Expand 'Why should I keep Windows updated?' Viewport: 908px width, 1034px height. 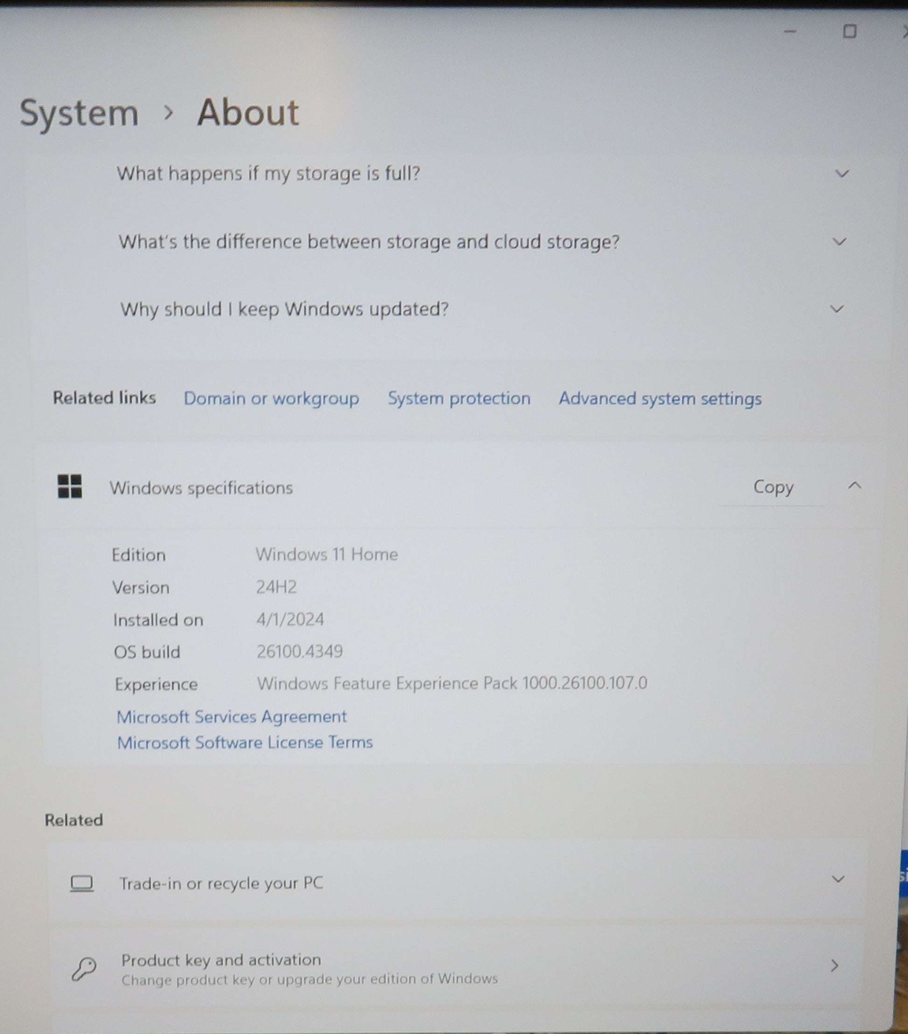(837, 308)
